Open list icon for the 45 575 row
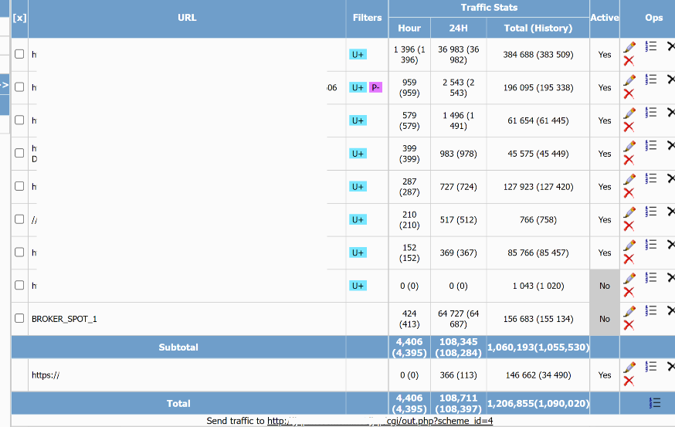The height and width of the screenshot is (427, 675). [651, 146]
